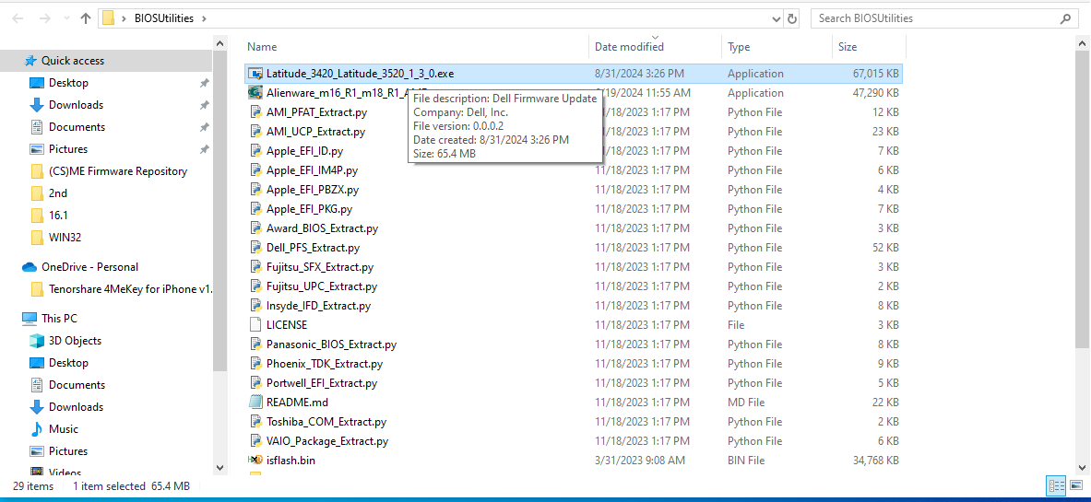Open Music under This PC
The image size is (1091, 502).
pos(64,429)
